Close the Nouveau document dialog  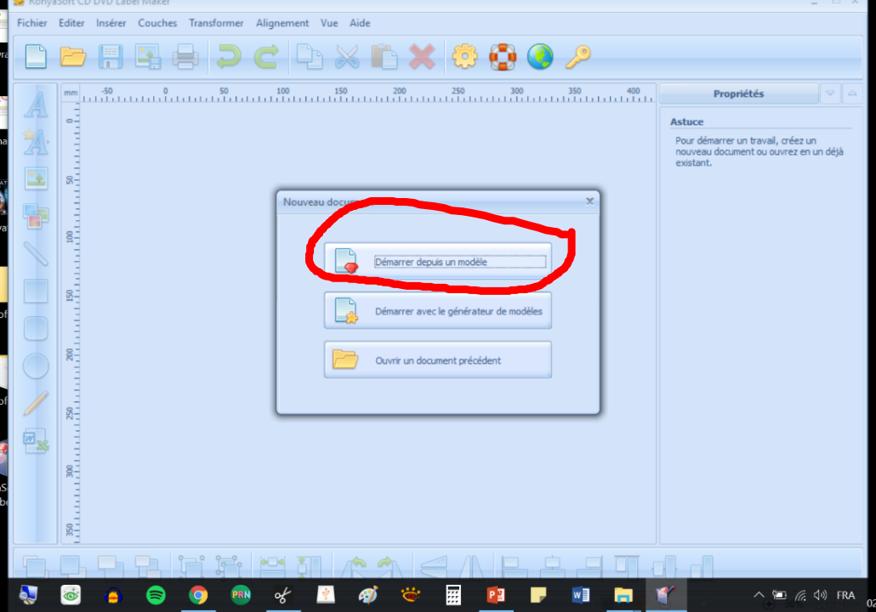589,201
